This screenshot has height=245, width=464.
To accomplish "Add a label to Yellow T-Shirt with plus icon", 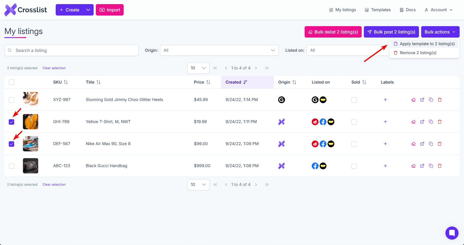I will click(385, 122).
